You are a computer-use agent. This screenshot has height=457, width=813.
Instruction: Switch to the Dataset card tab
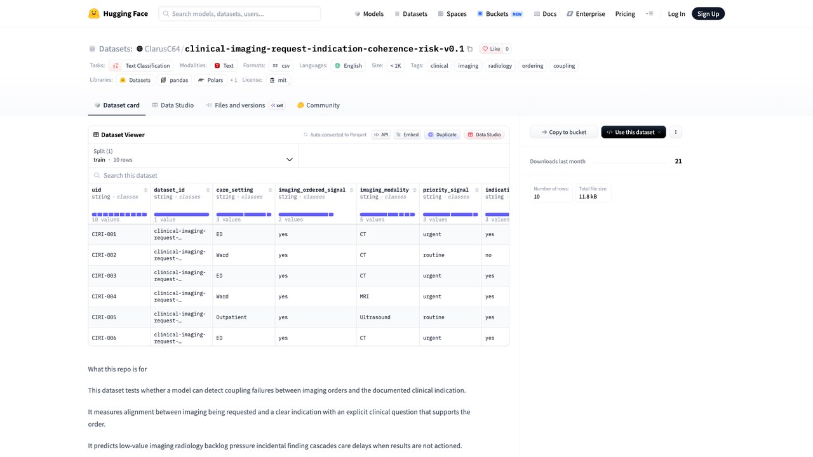(x=117, y=105)
